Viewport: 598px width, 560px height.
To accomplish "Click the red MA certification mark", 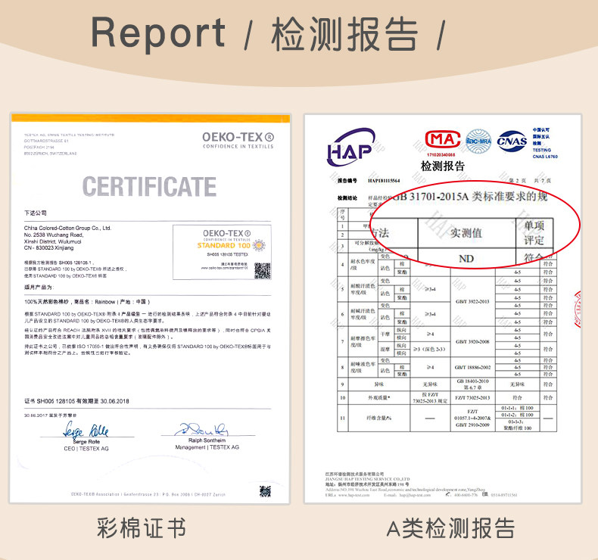I will [442, 139].
